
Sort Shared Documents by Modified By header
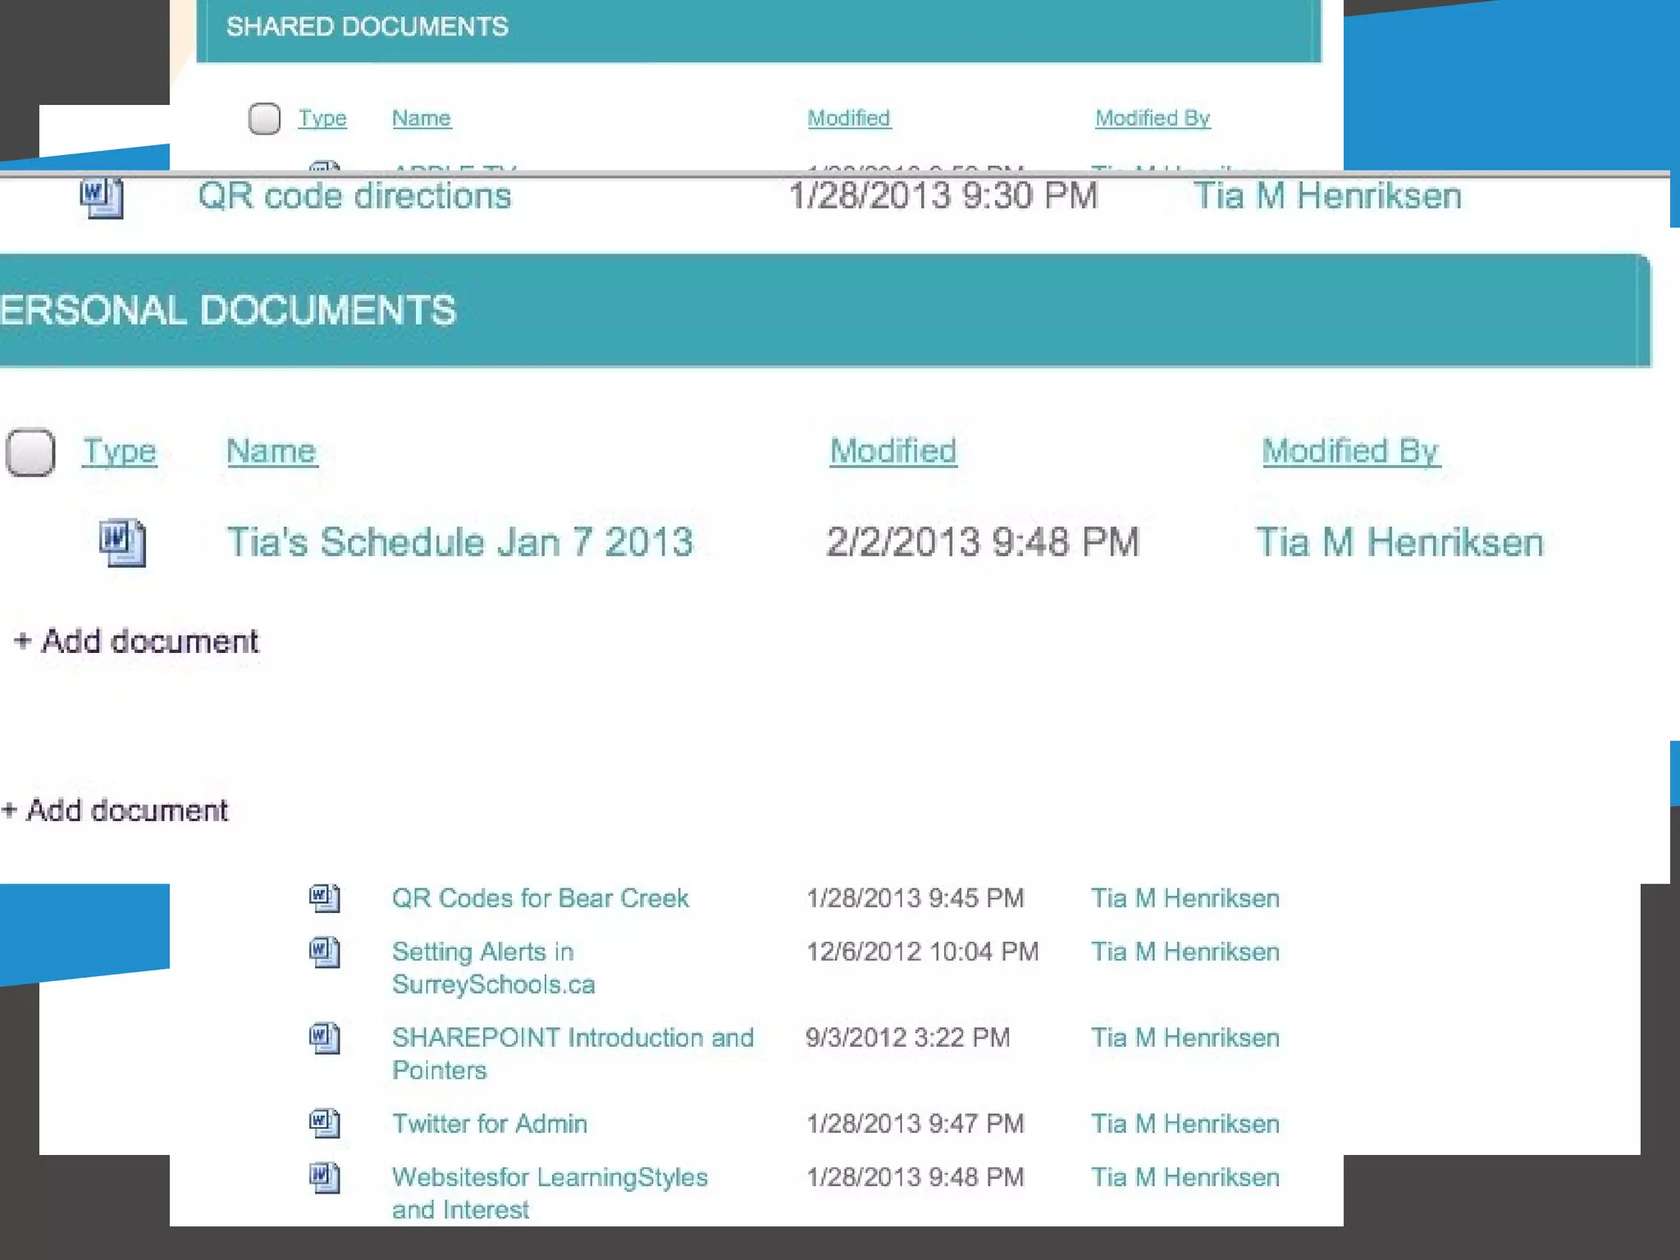coord(1152,118)
